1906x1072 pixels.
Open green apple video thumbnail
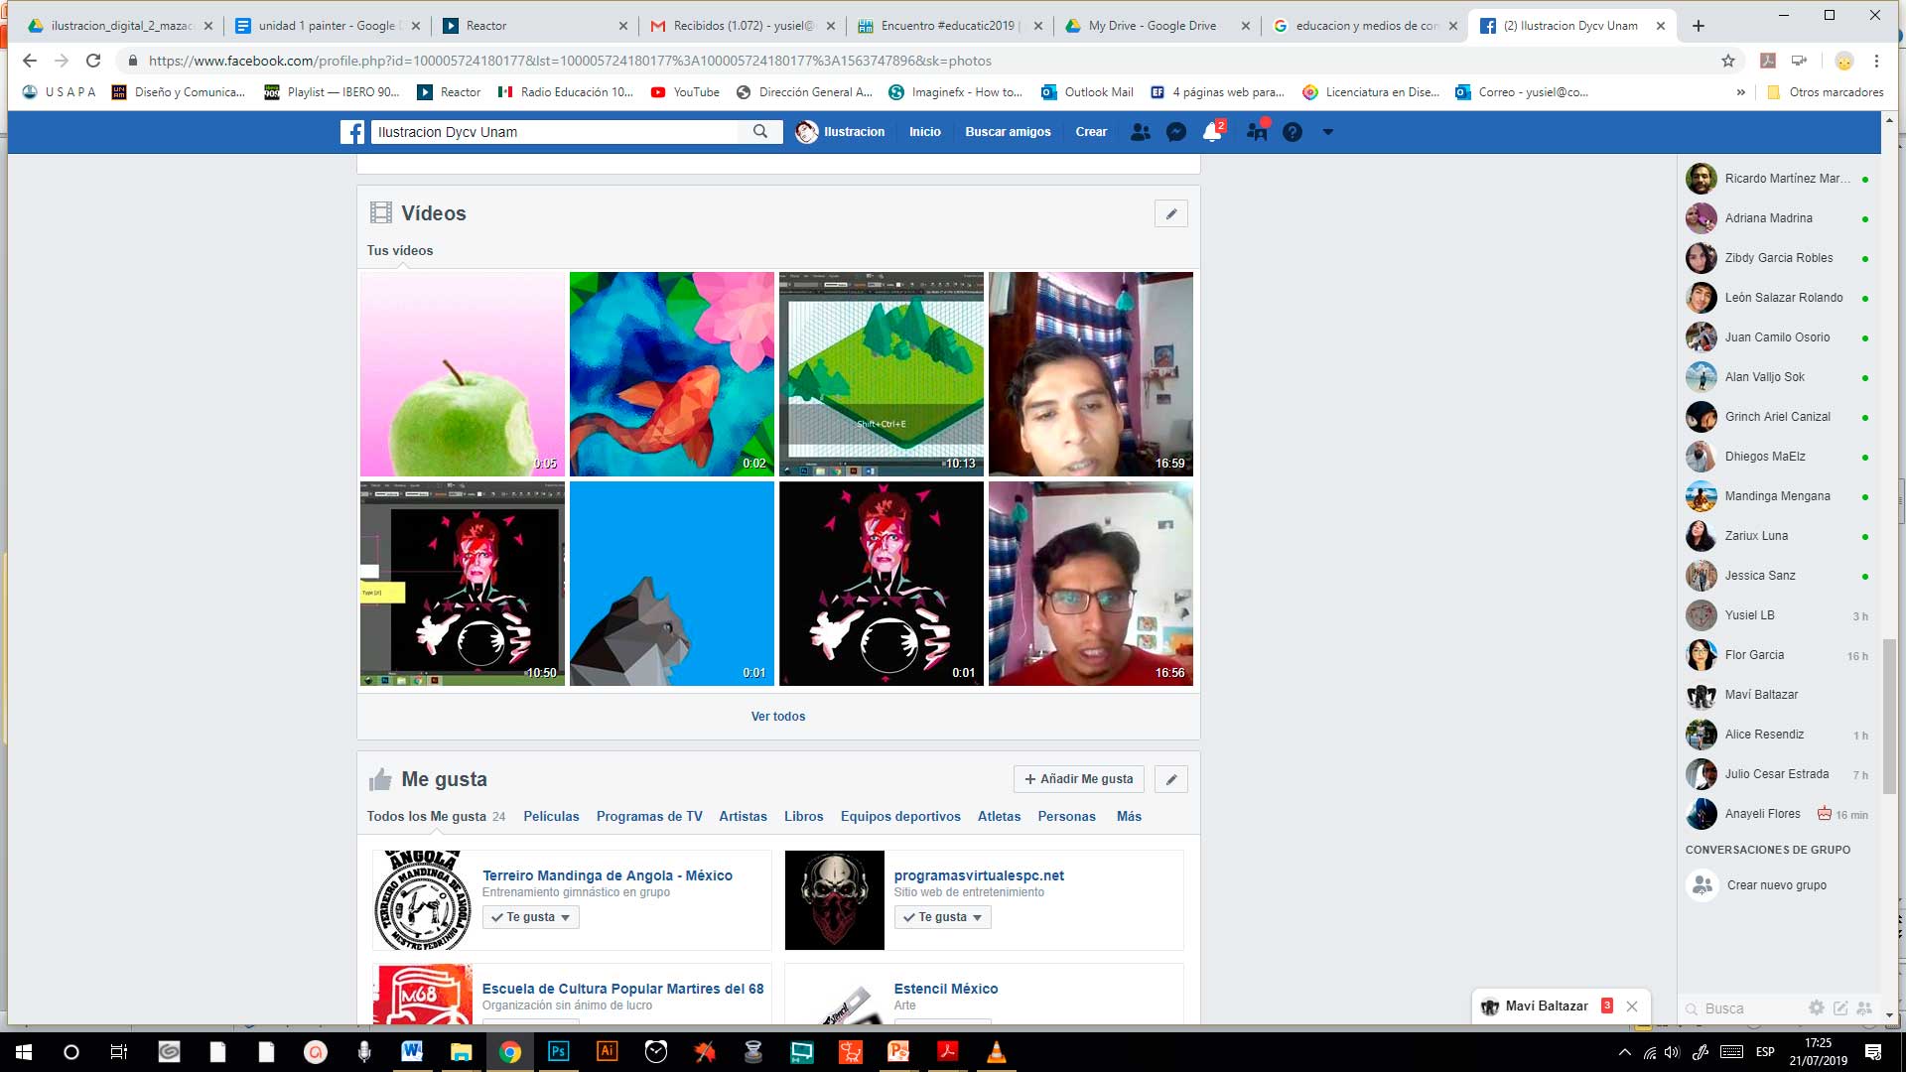(463, 374)
